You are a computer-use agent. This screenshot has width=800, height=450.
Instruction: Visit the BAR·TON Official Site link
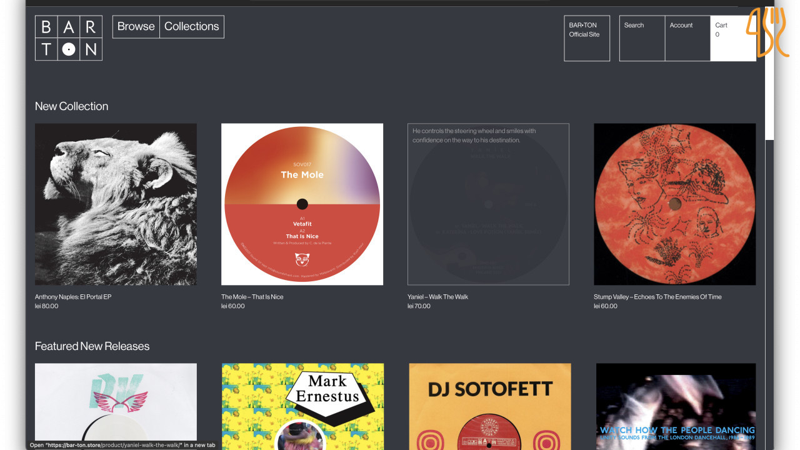(587, 38)
